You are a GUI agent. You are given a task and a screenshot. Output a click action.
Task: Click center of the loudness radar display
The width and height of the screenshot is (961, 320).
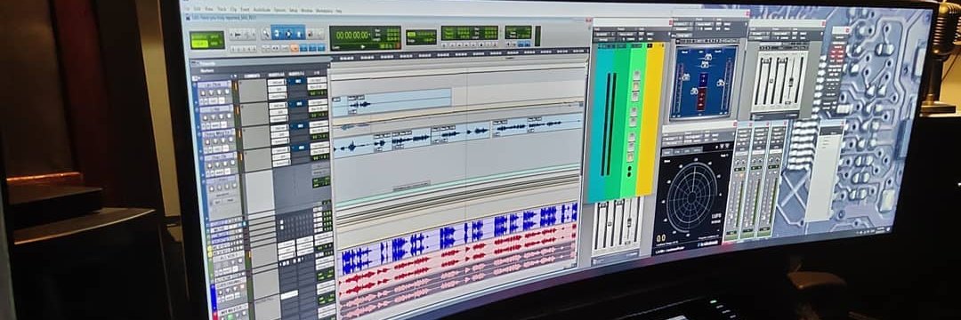[692, 197]
